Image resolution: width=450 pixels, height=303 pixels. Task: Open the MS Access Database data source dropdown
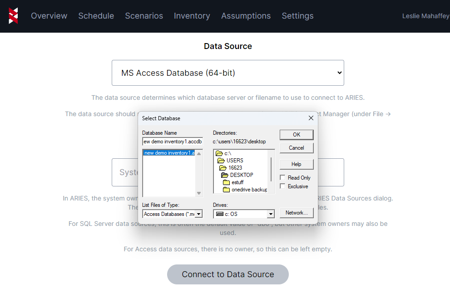tap(227, 73)
